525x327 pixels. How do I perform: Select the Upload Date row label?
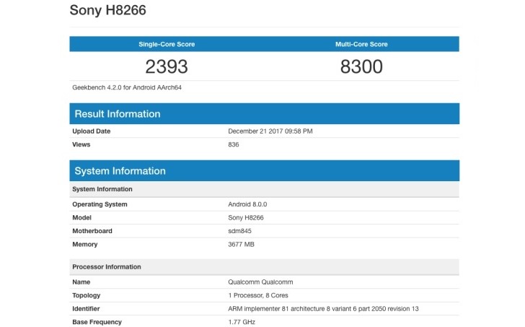(92, 131)
